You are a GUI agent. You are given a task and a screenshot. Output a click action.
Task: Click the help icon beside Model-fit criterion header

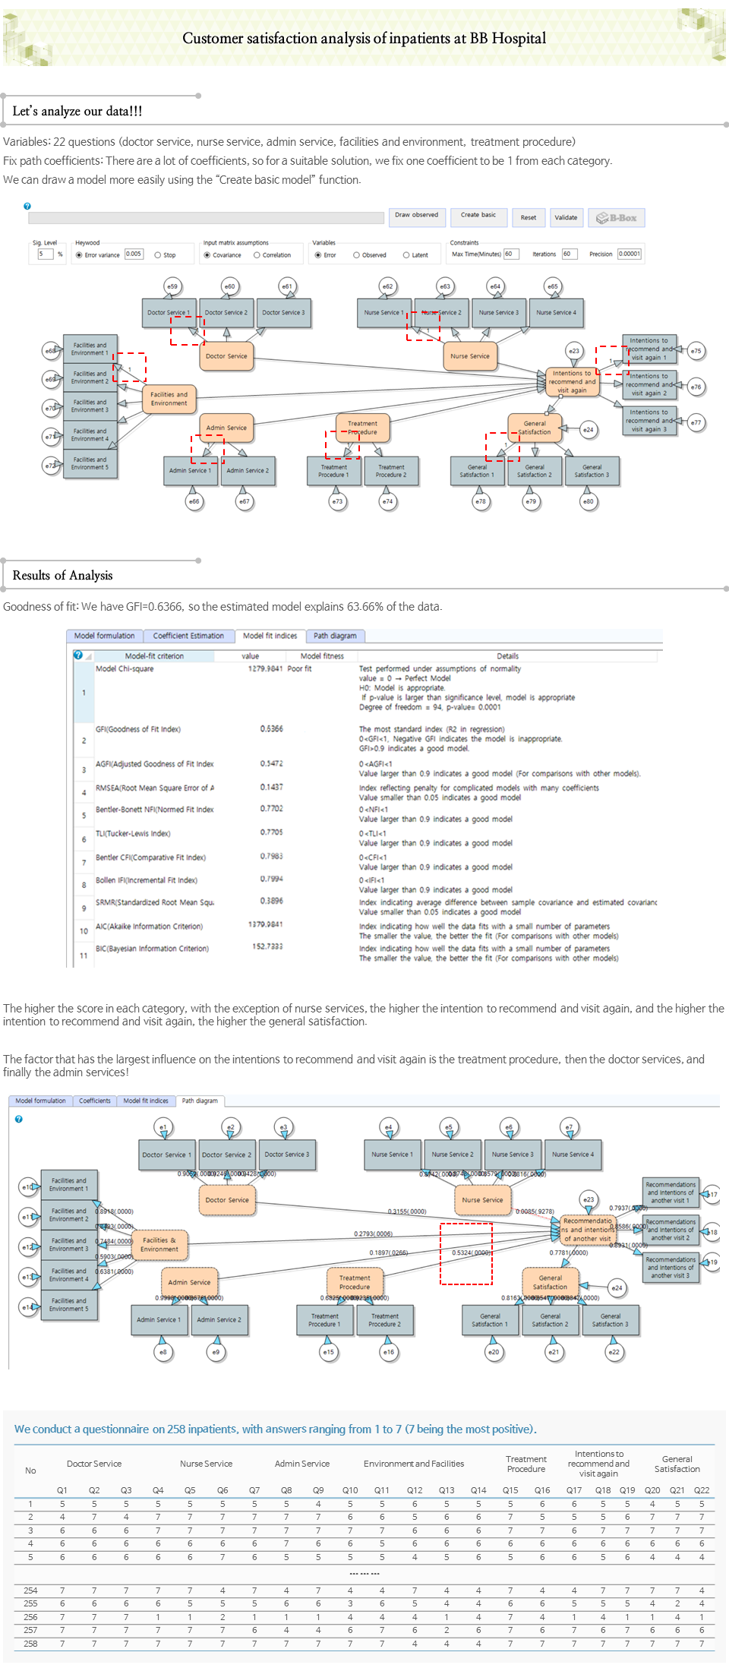tap(78, 655)
